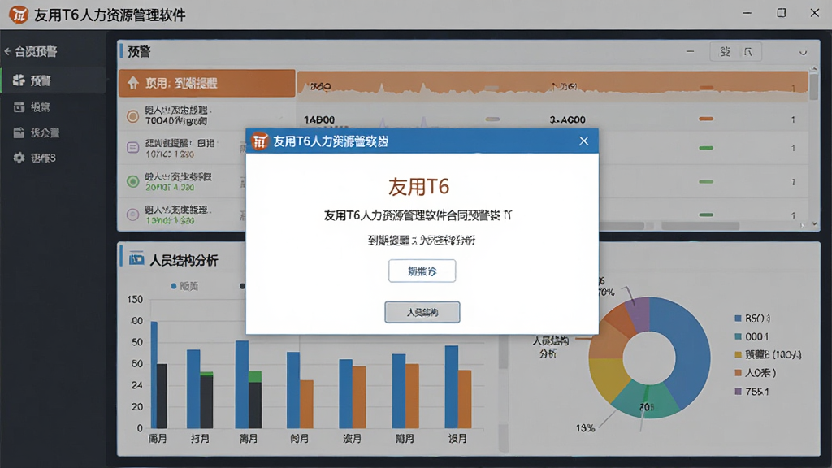
Task: Expand the chevron at the 预警 panel's right edge
Action: [x=803, y=53]
